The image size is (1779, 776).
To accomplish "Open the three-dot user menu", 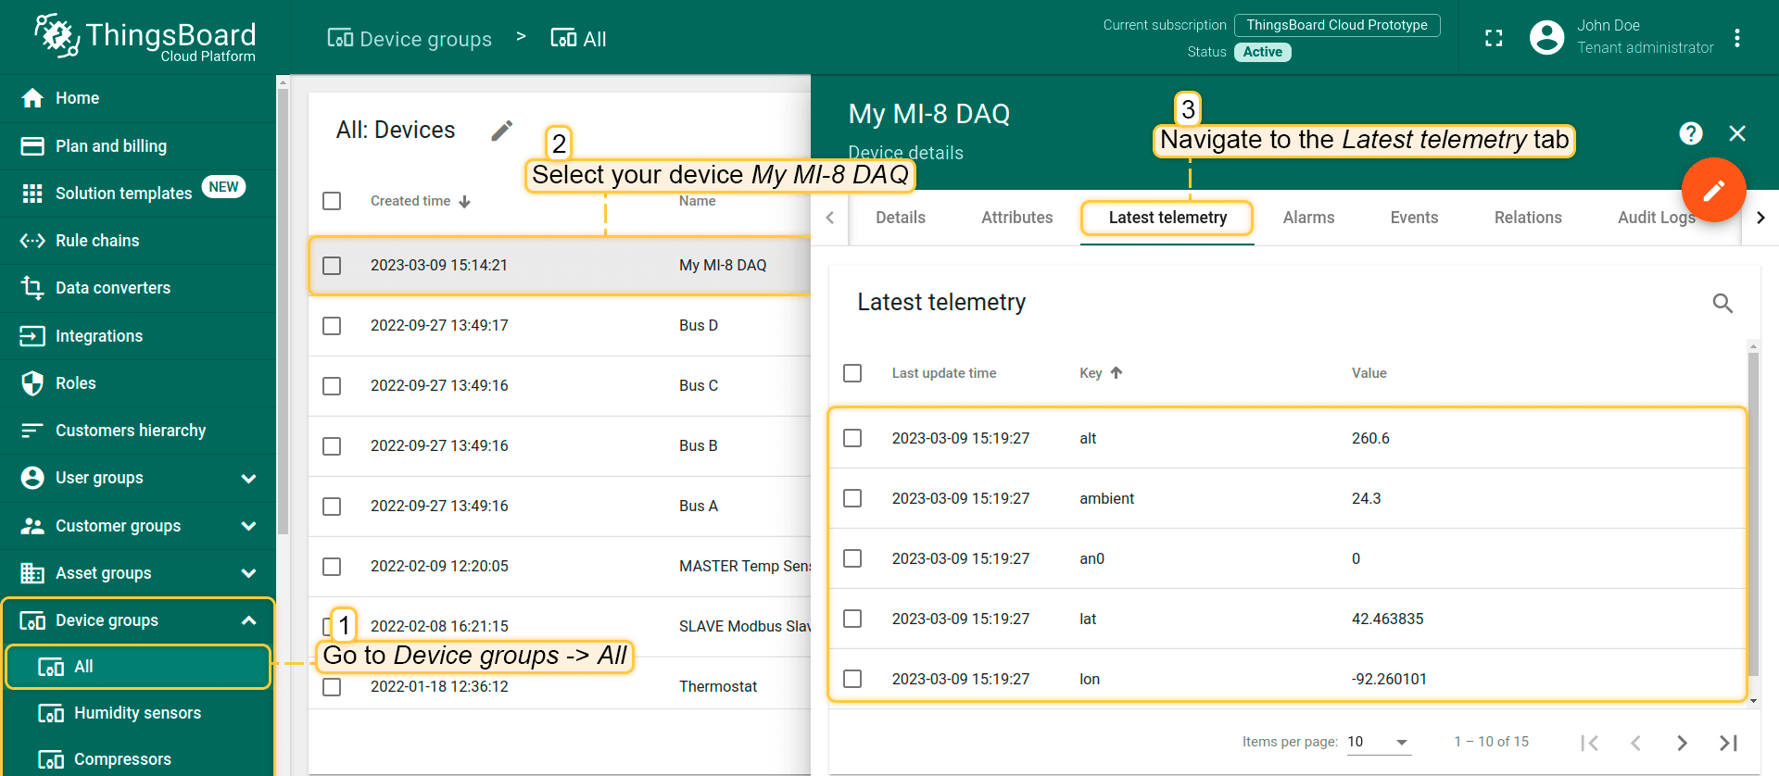I will pos(1736,38).
